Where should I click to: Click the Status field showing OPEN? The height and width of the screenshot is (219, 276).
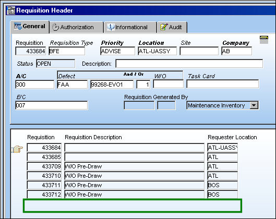click(56, 64)
